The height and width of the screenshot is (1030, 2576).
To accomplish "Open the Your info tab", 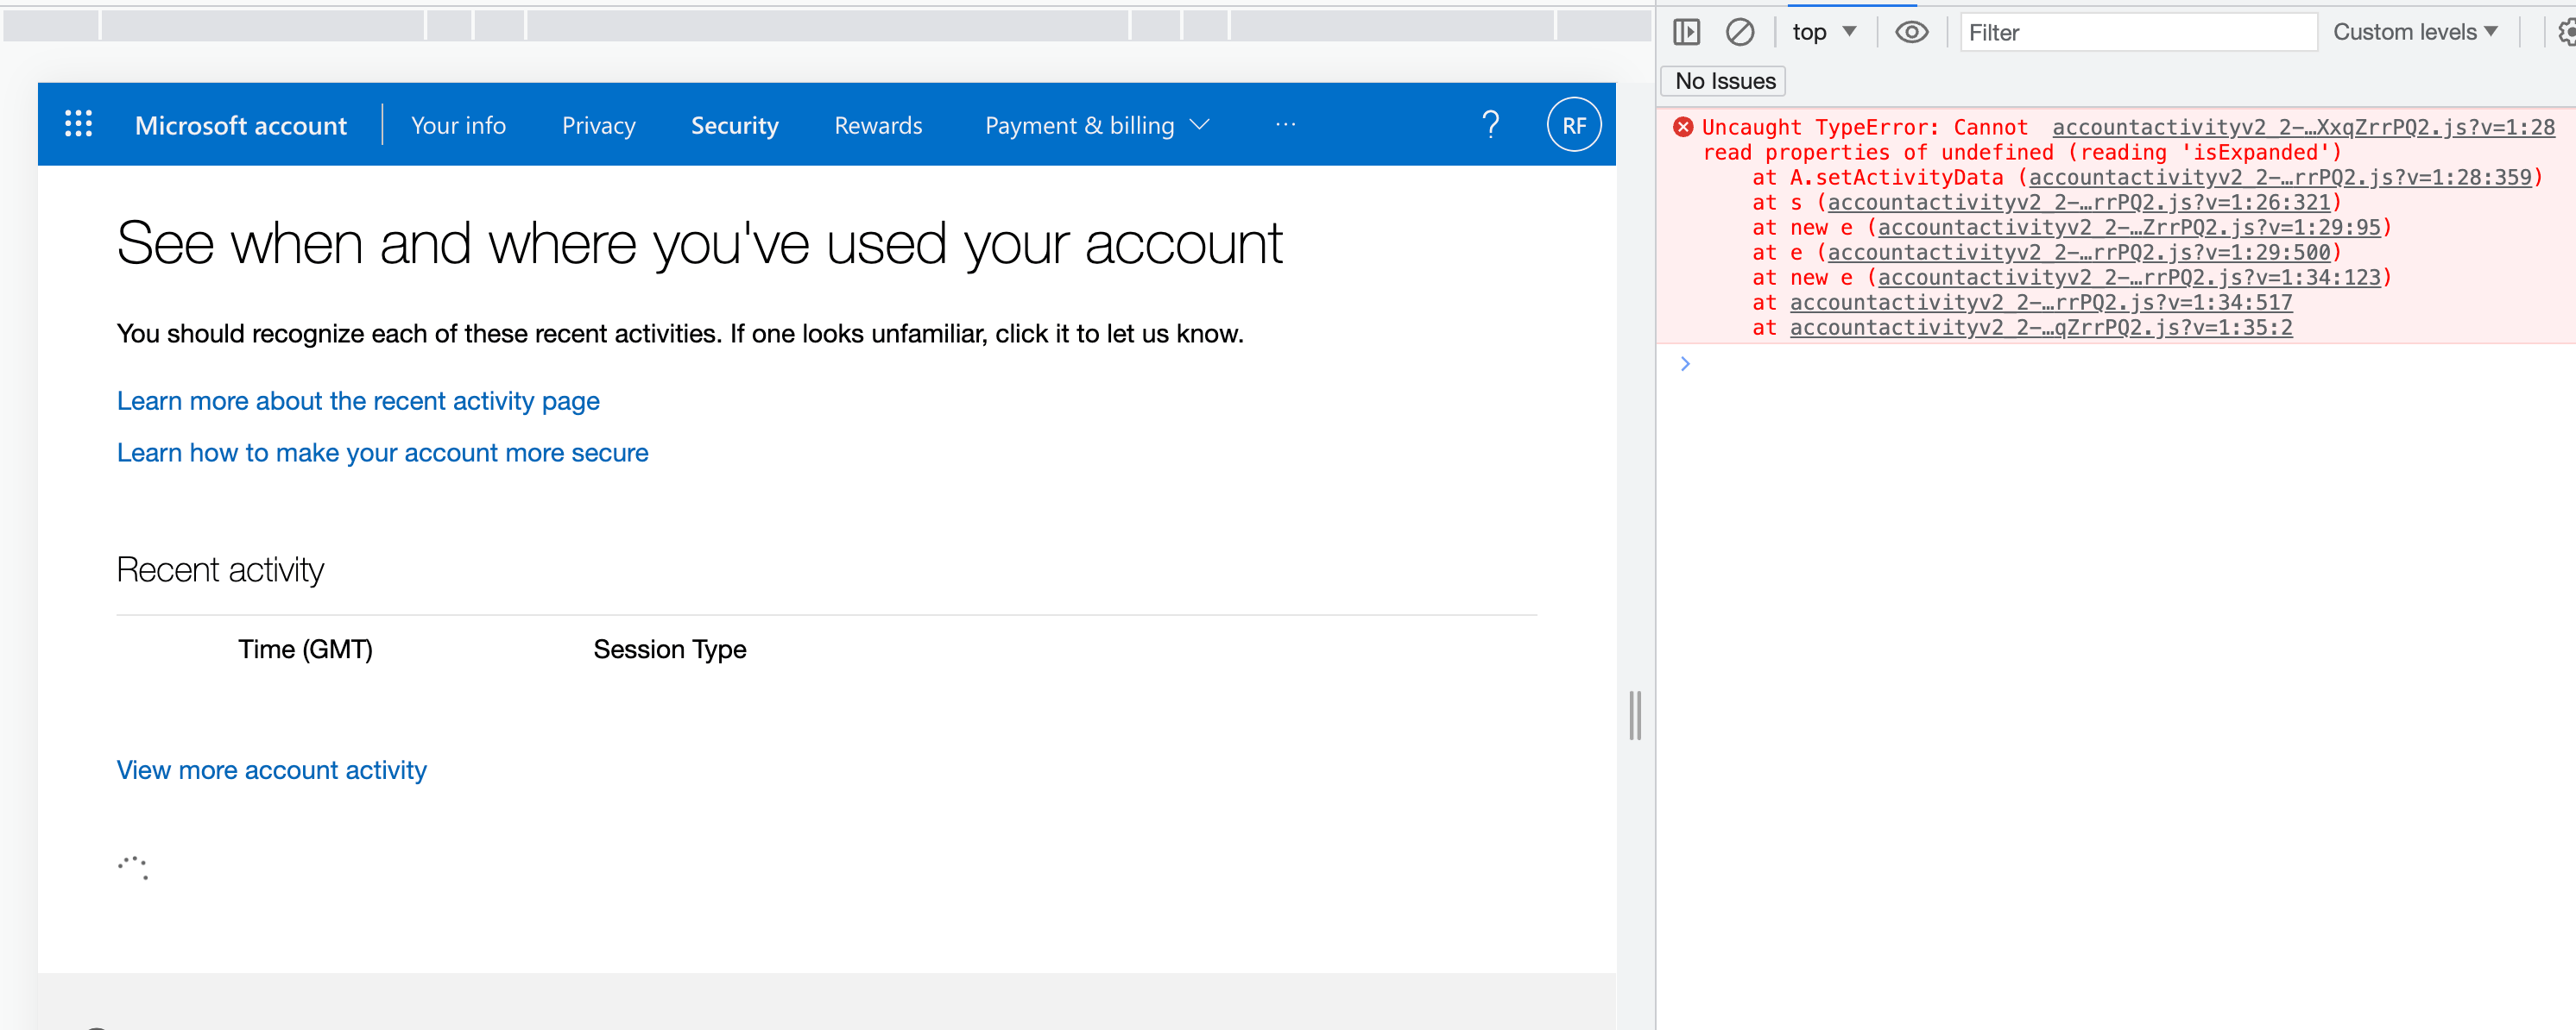I will [458, 125].
